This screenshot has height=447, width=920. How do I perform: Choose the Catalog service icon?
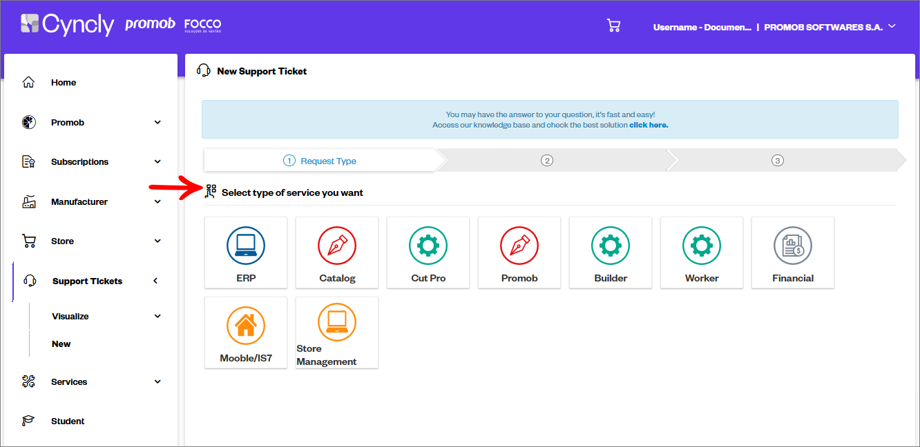click(x=337, y=246)
